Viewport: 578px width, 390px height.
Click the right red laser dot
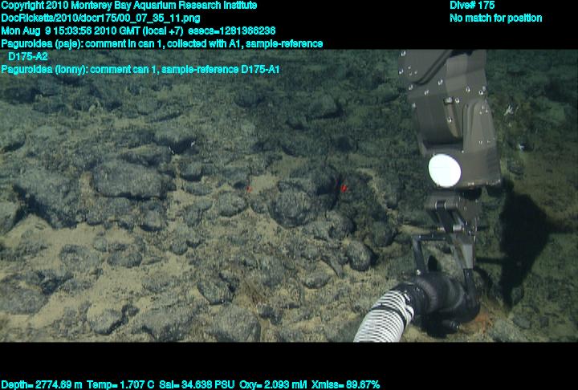(344, 188)
